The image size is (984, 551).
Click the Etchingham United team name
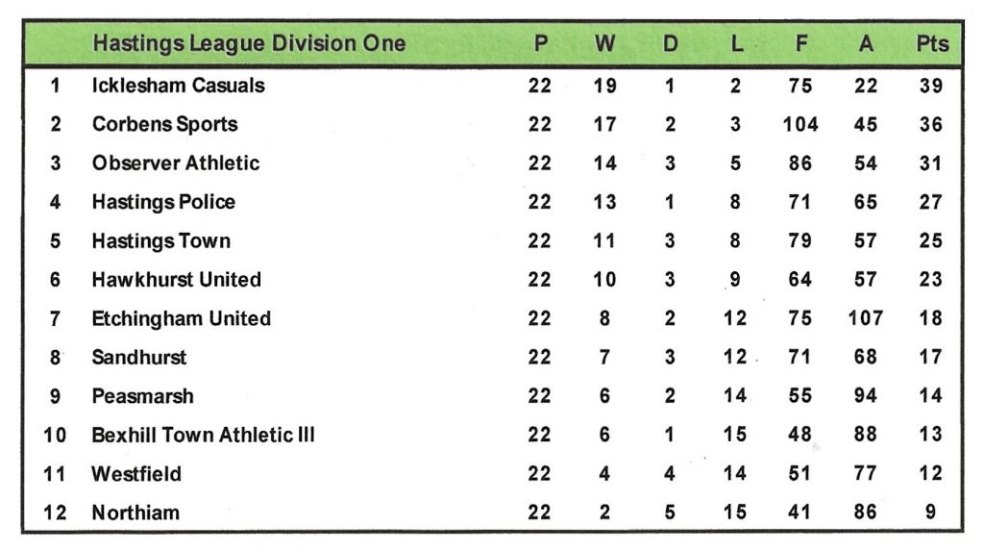click(182, 318)
